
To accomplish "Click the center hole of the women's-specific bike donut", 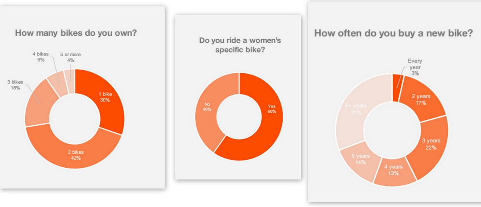I will click(239, 116).
